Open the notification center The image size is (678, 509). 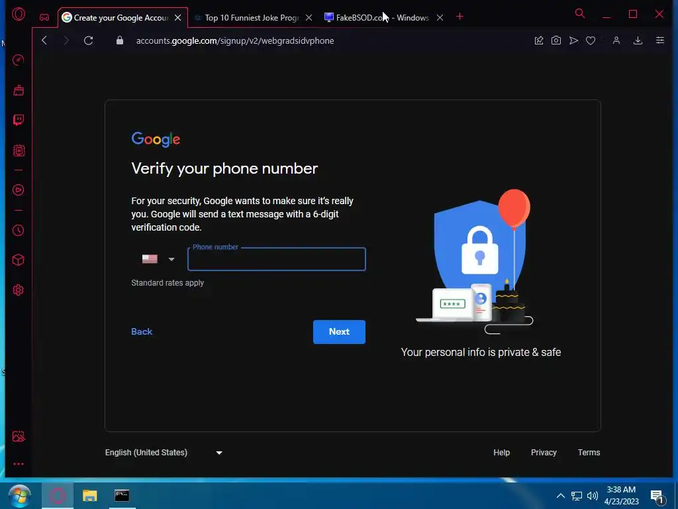point(657,496)
